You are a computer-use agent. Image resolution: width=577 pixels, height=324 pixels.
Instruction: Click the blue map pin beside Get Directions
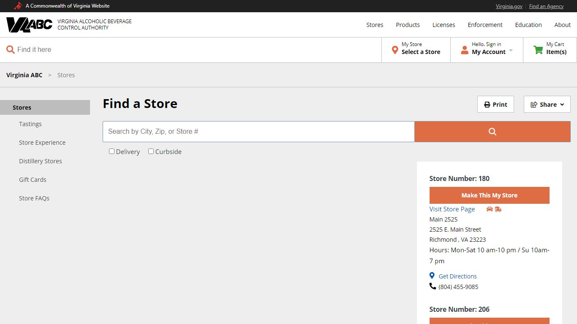pyautogui.click(x=432, y=275)
